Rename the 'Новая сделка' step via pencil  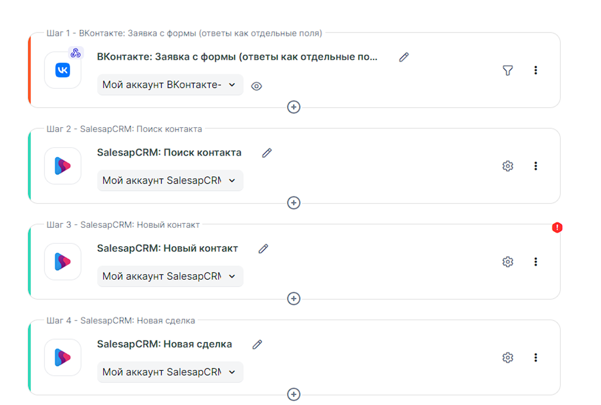(x=257, y=344)
